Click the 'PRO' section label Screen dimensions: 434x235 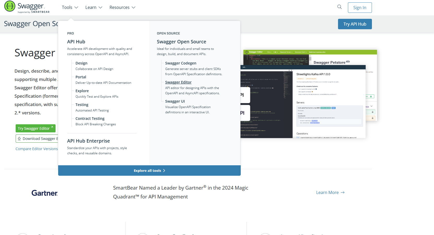pyautogui.click(x=70, y=33)
